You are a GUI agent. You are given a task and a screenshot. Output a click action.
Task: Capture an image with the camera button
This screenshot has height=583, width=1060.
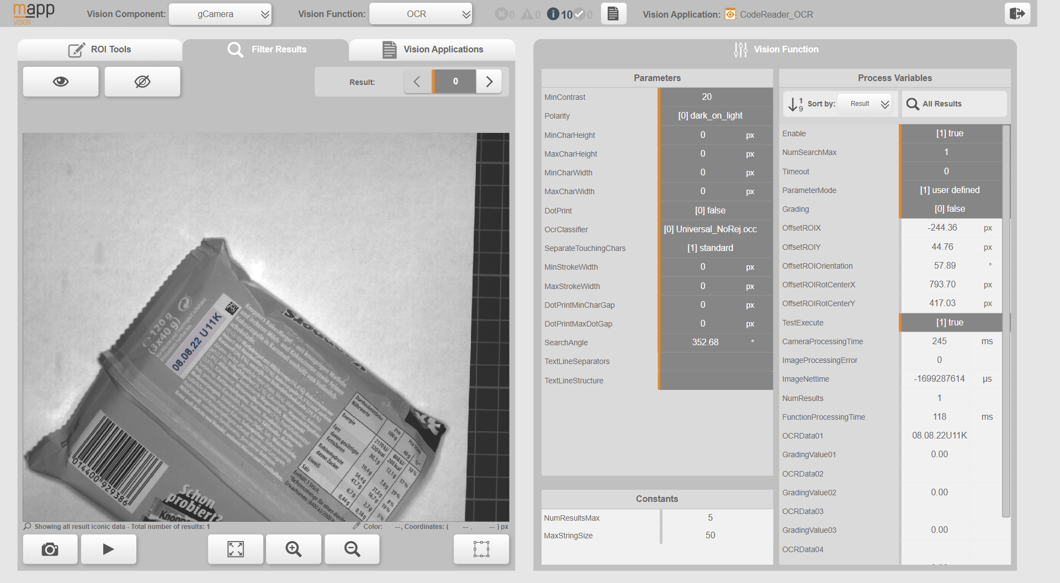(50, 549)
